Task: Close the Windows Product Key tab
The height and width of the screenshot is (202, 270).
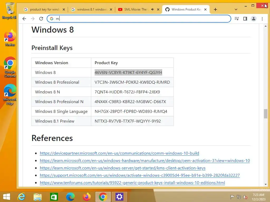Action: click(205, 9)
